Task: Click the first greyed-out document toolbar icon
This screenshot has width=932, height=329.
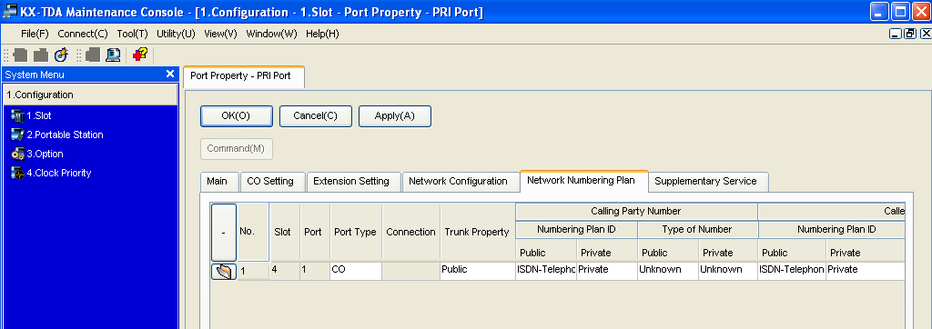Action: tap(20, 55)
